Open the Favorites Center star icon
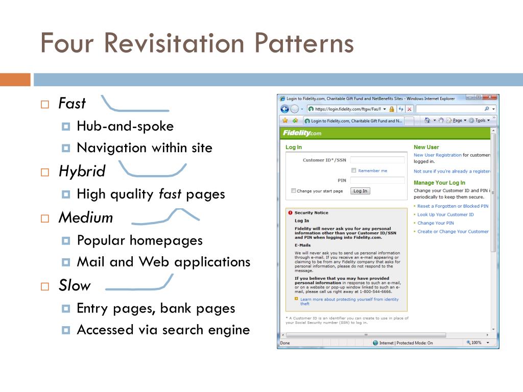 pyautogui.click(x=285, y=120)
